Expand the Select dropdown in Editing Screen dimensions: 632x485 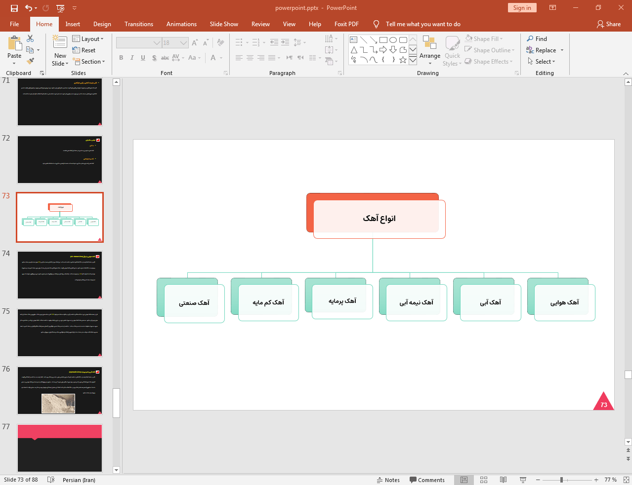[x=542, y=62]
